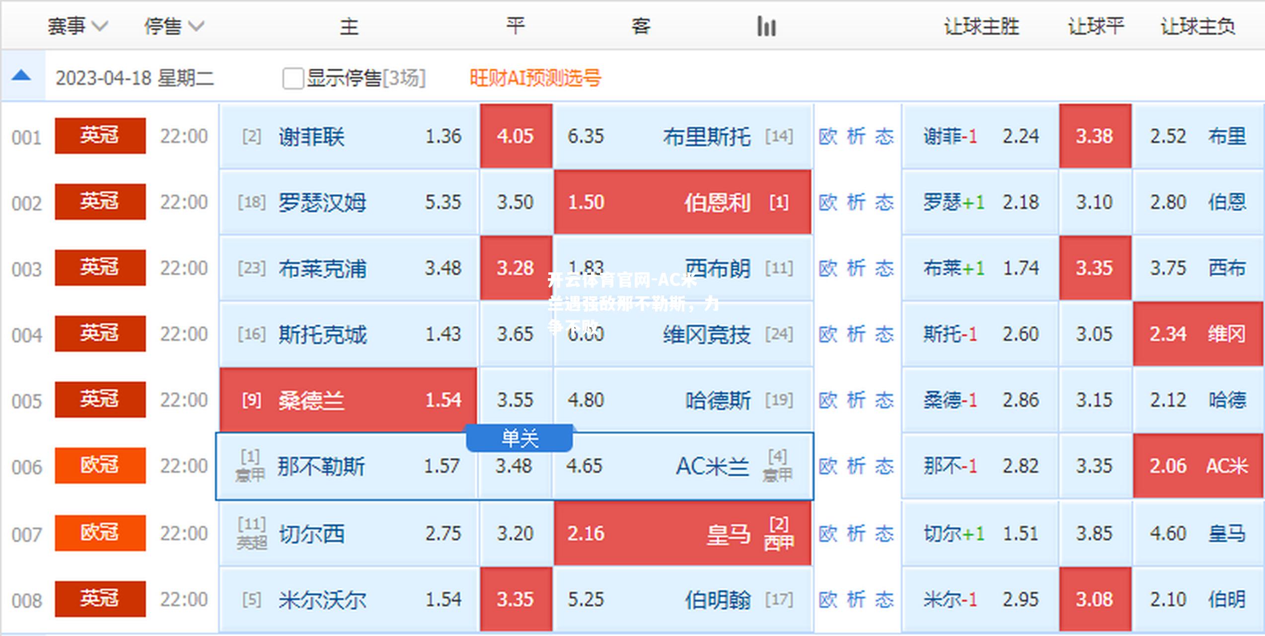Select handicap 桑德-1 home win 2.86
This screenshot has height=636, width=1265.
click(x=980, y=400)
